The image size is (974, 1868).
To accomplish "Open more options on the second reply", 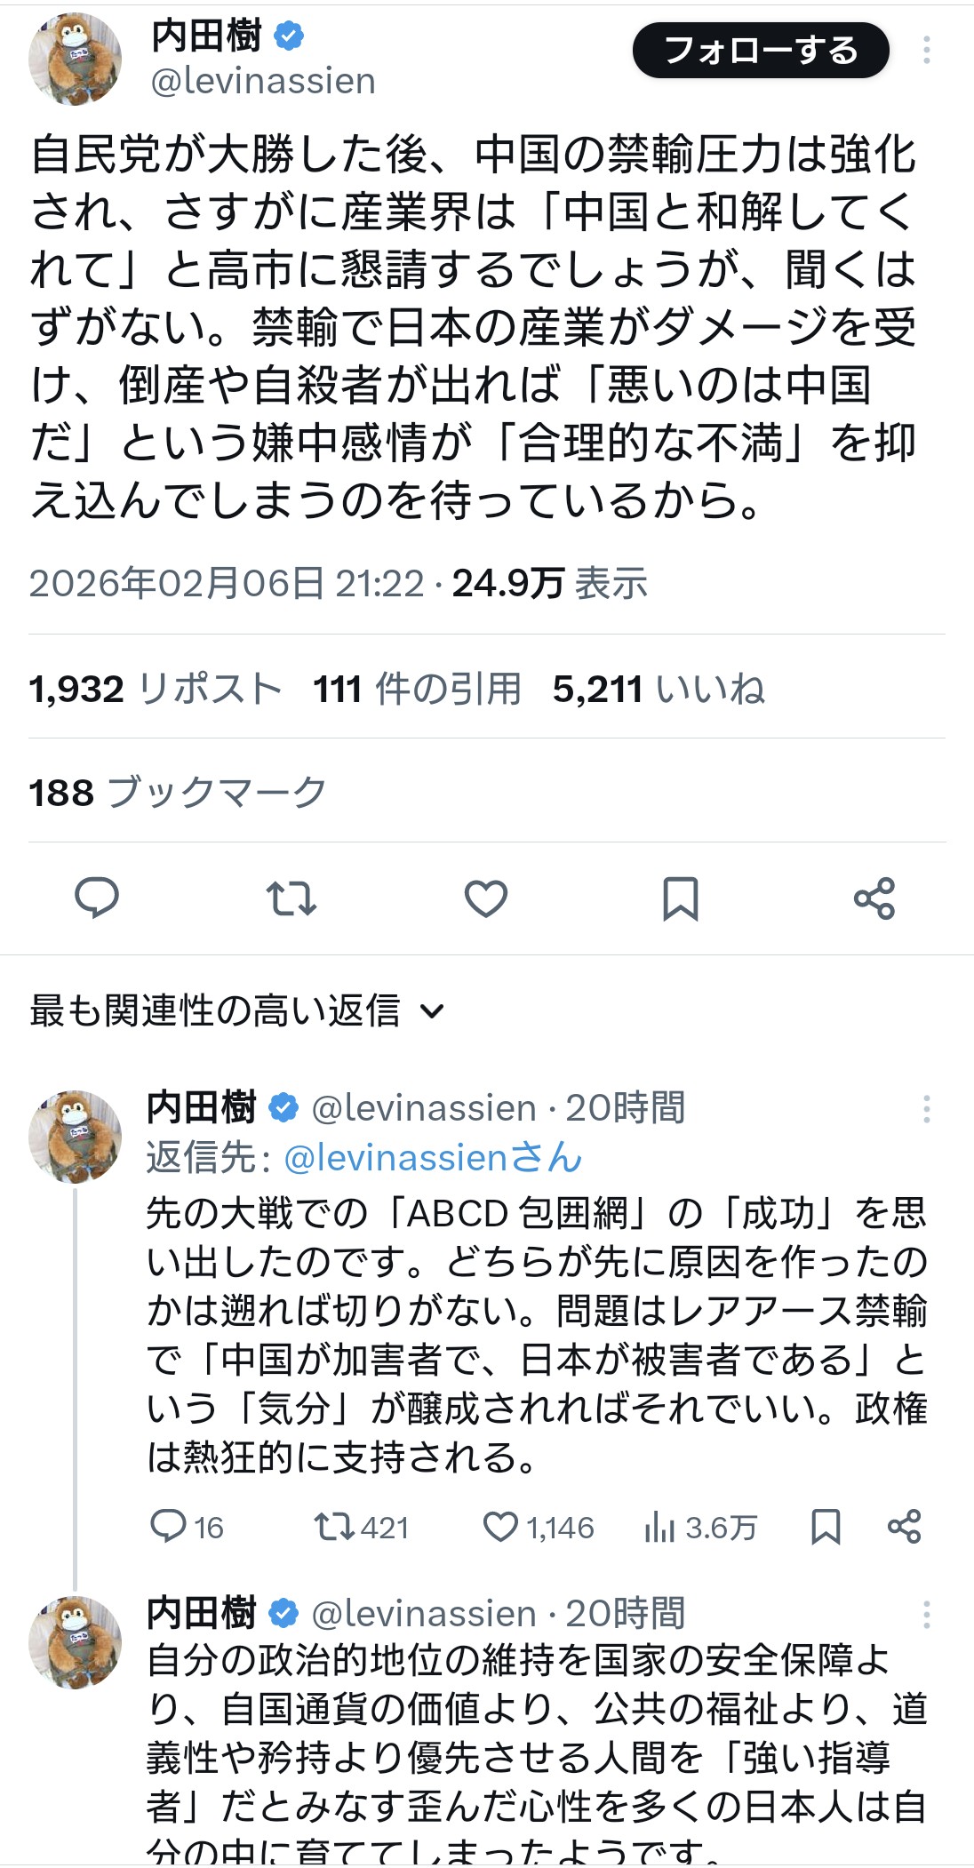I will (927, 1614).
